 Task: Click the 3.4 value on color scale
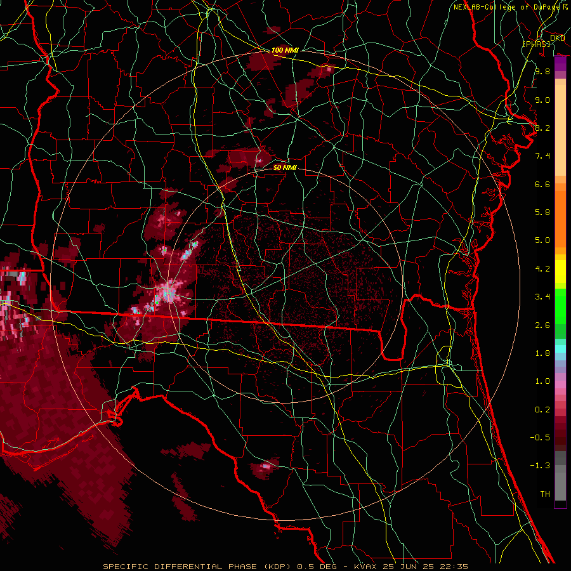pyautogui.click(x=542, y=297)
